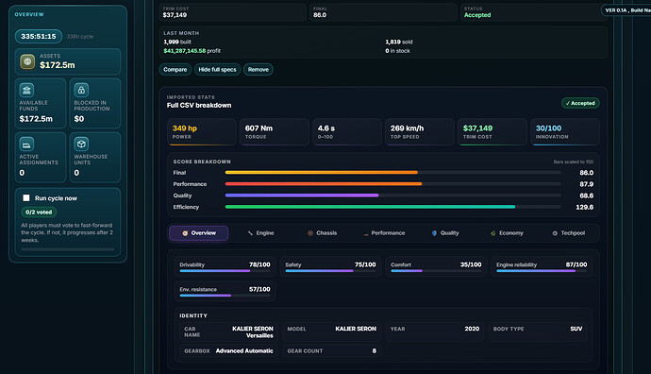The image size is (651, 374).
Task: Click the gear count value 8
Action: click(x=374, y=351)
